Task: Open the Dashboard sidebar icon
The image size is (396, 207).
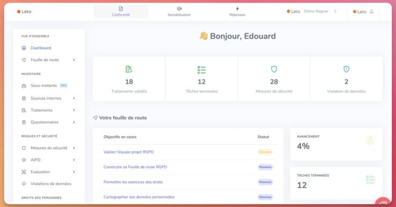Action: (x=24, y=48)
